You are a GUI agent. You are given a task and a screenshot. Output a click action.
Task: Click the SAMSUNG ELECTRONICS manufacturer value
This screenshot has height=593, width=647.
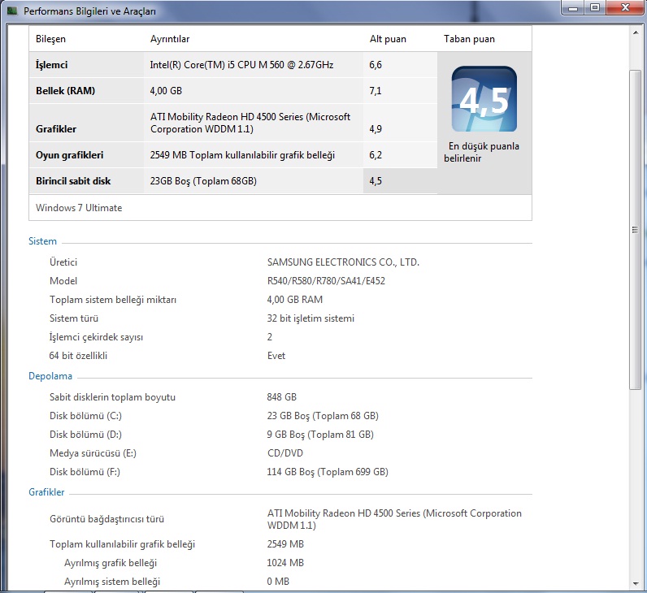[x=343, y=262]
